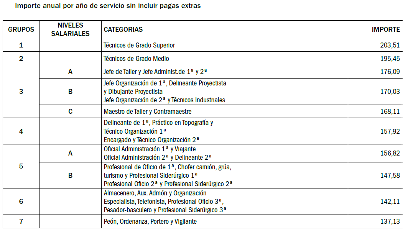Click the group 4 cell
This screenshot has width=403, height=231.
21,131
